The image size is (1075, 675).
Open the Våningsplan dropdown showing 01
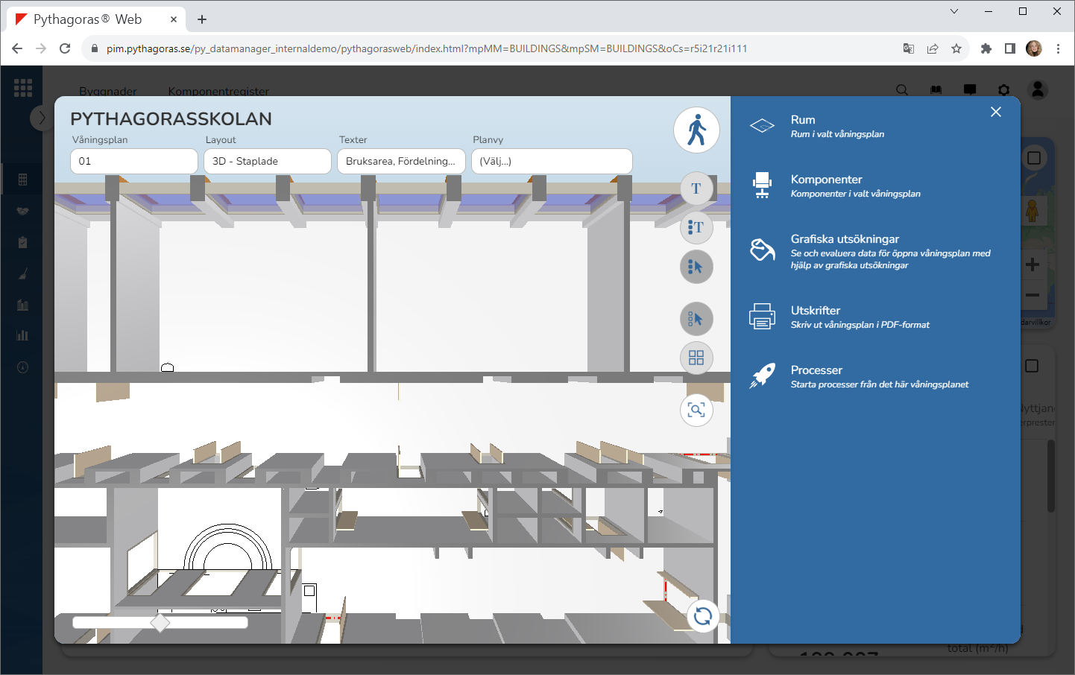pos(134,161)
